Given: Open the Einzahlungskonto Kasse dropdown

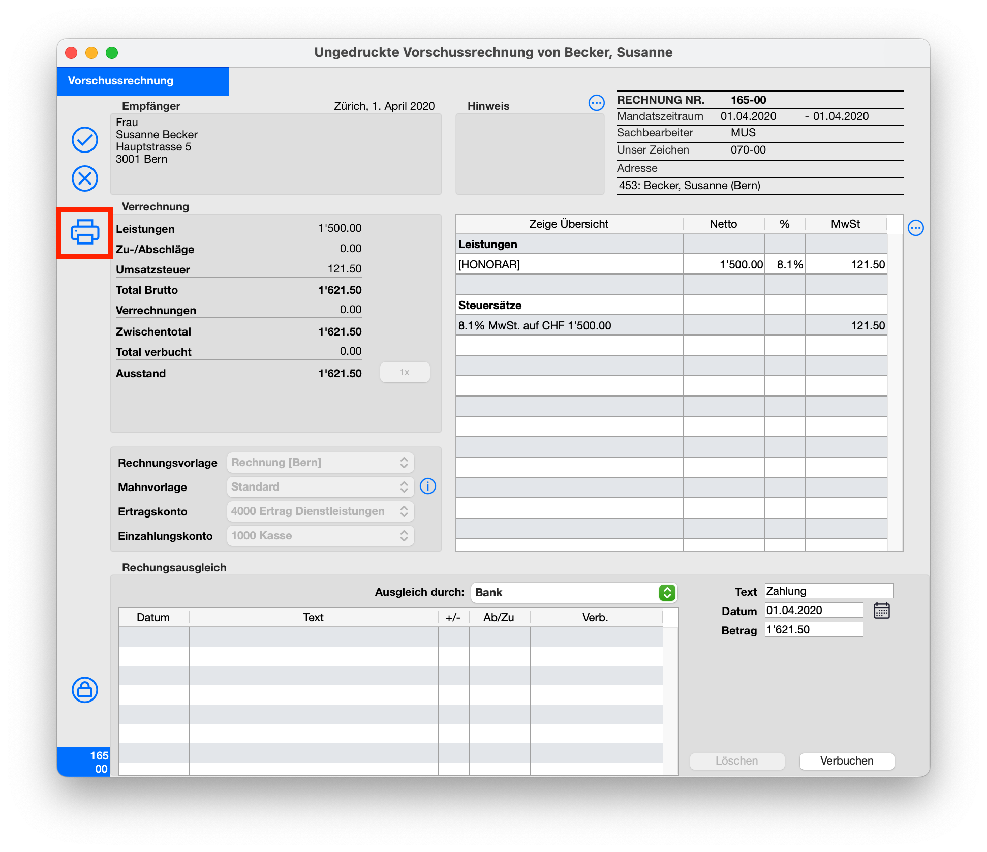Looking at the screenshot, I should (x=320, y=536).
